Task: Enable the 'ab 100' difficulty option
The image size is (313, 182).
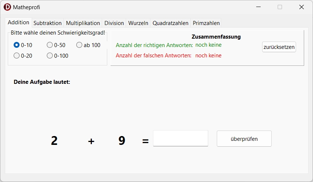Action: tap(79, 45)
